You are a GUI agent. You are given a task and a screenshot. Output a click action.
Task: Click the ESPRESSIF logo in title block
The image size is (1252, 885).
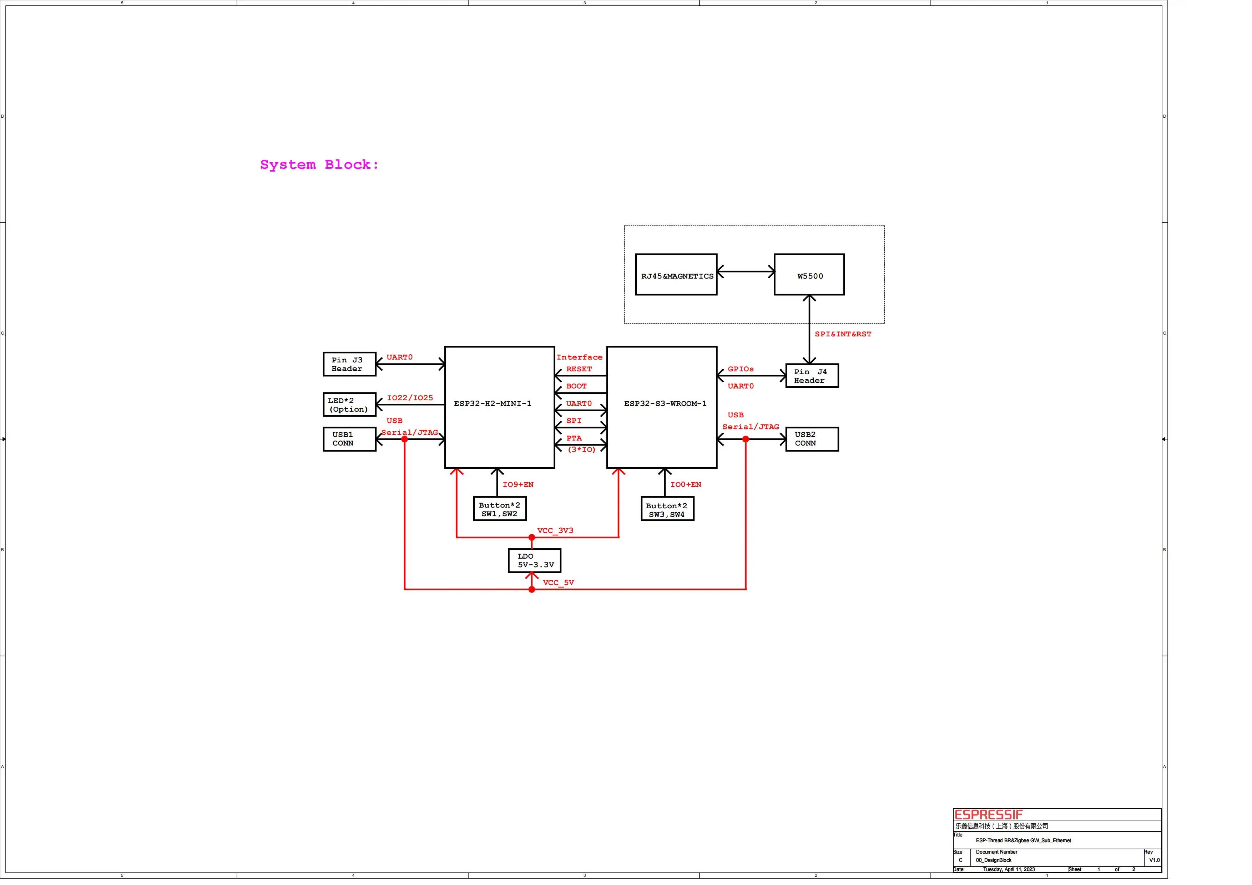[x=988, y=815]
